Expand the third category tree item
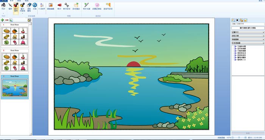265x140 pixels. click(235, 51)
